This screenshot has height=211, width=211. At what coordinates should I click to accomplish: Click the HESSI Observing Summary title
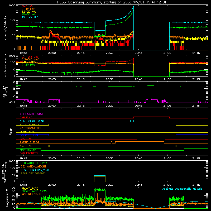[112, 2]
